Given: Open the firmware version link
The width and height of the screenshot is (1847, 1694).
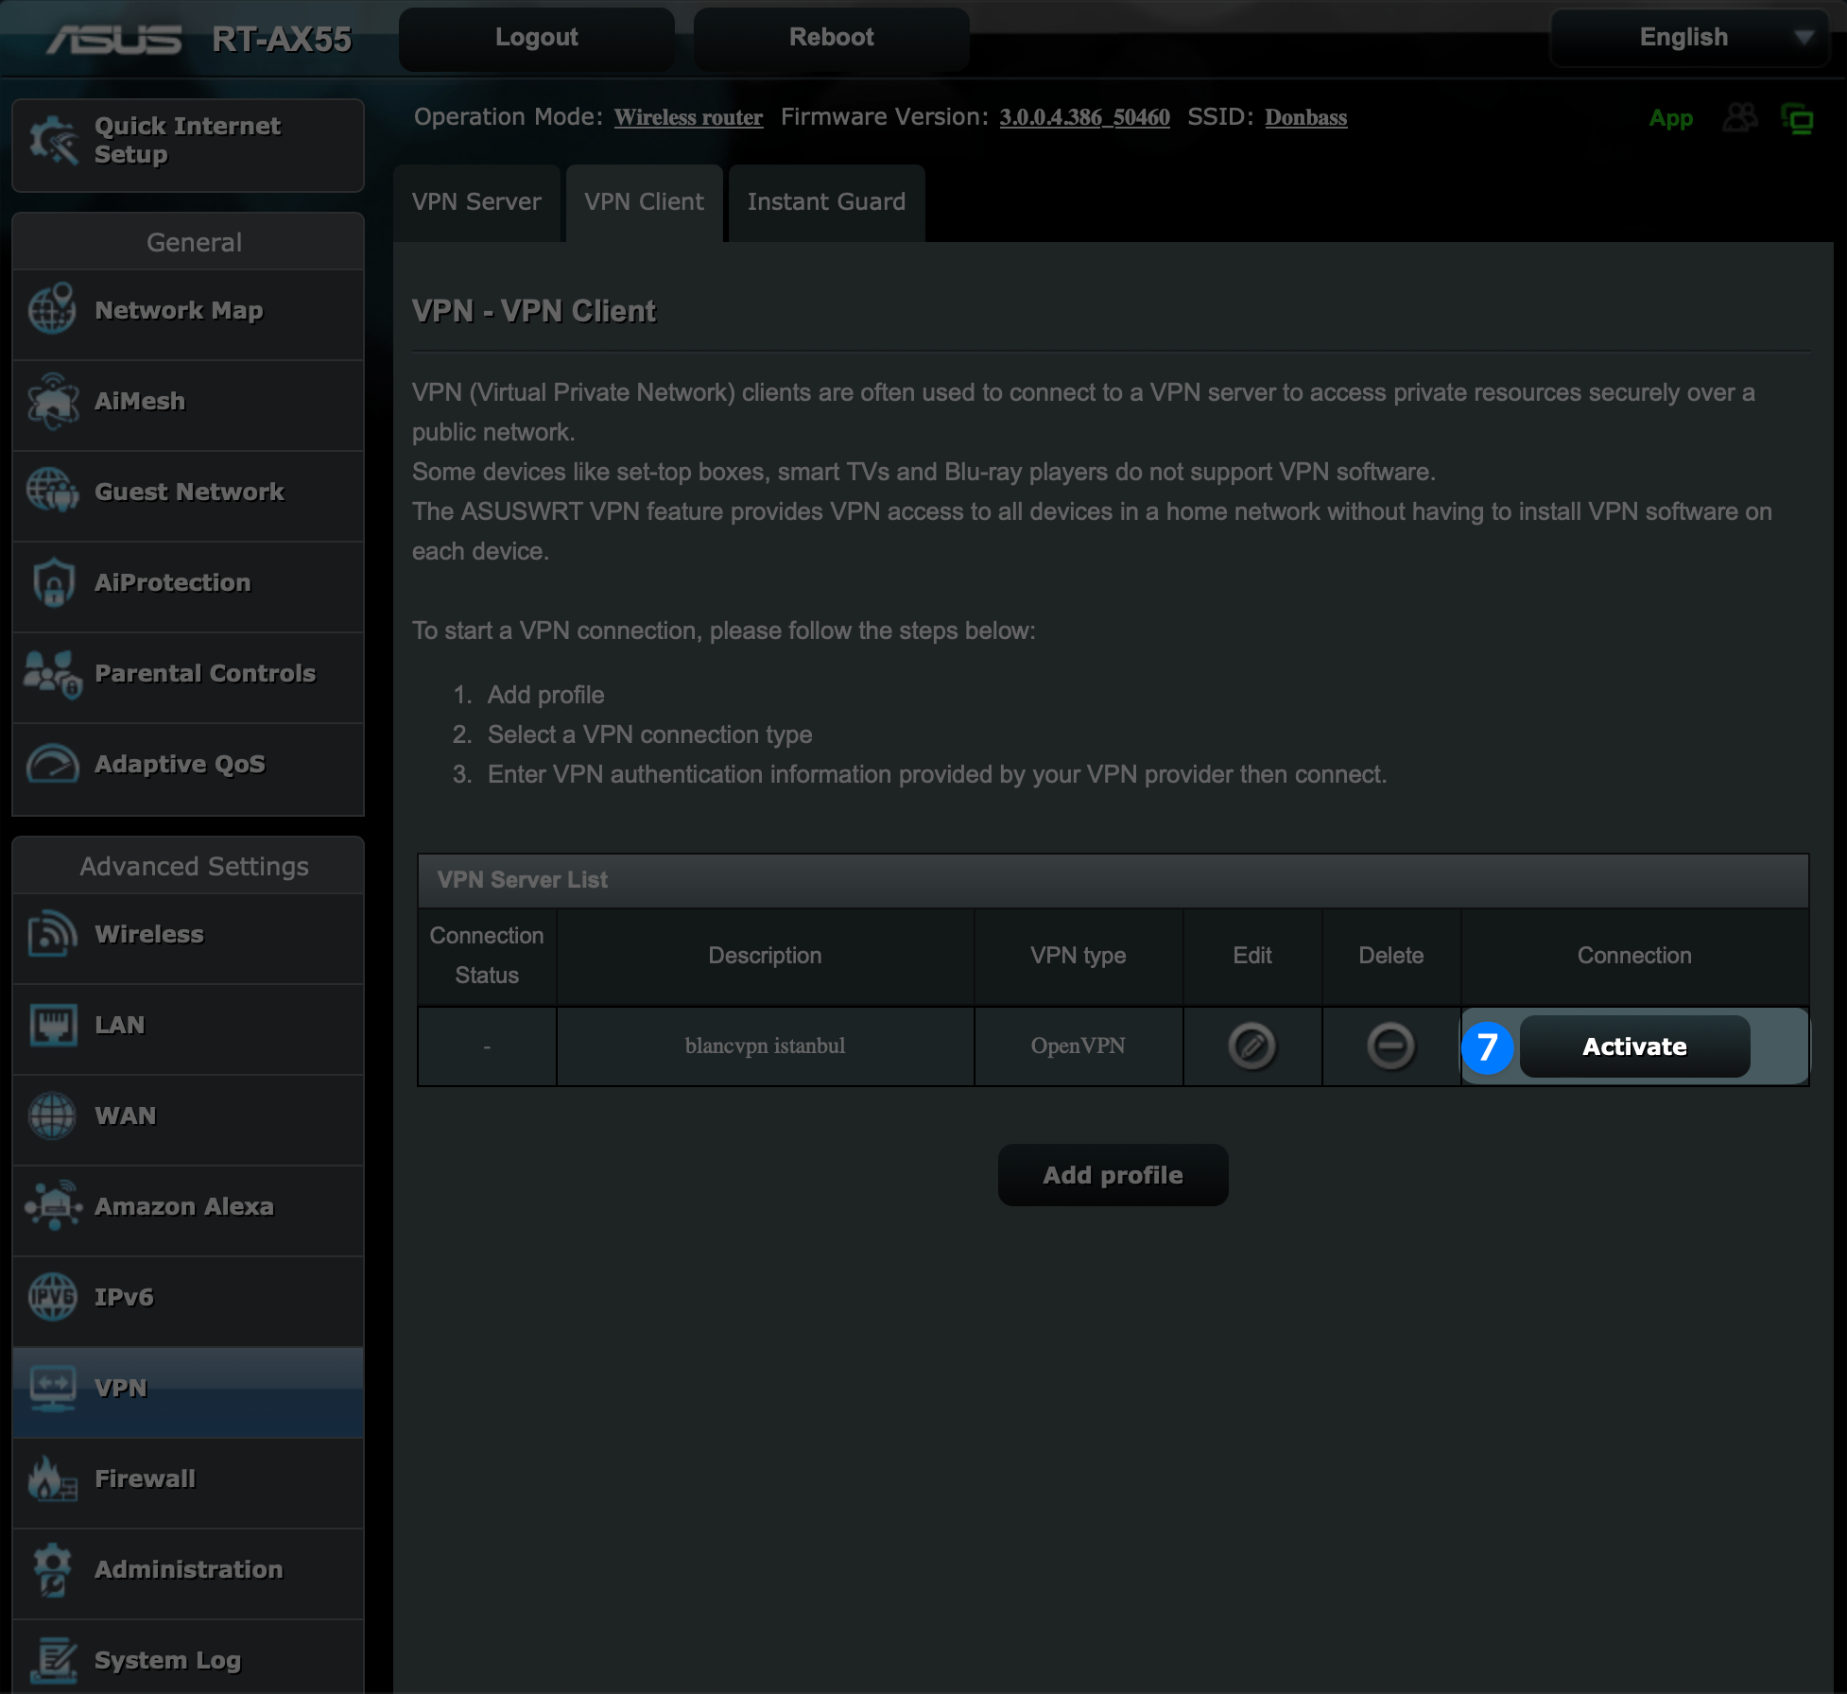Looking at the screenshot, I should pos(1084,117).
